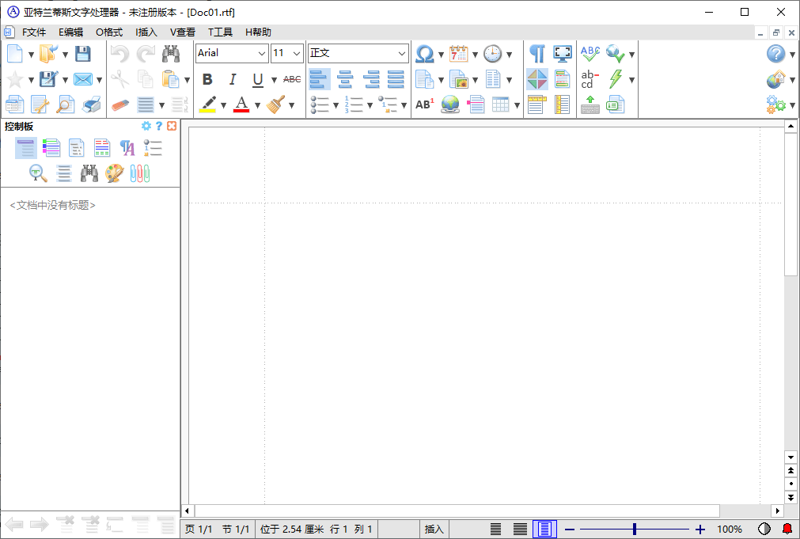Open the control panel palette icon
The width and height of the screenshot is (800, 539).
coord(114,173)
